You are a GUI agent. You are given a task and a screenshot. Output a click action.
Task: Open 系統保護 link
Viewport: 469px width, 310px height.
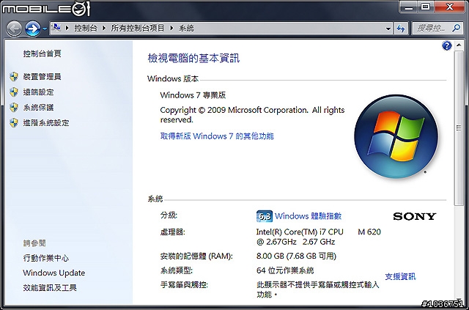[38, 107]
